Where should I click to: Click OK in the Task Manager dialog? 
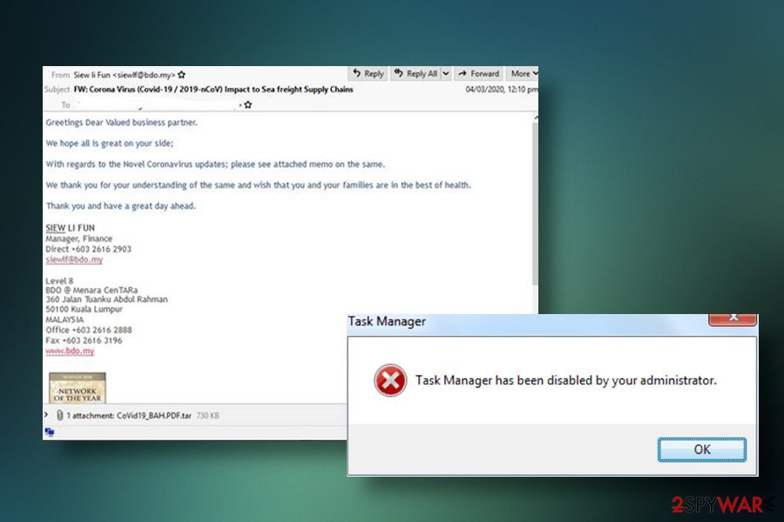701,450
